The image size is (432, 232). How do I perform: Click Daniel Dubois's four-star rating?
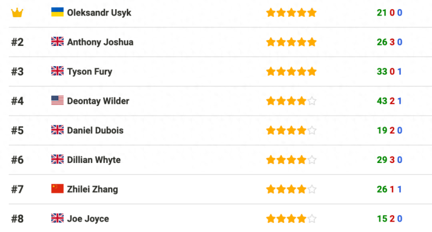tap(291, 130)
